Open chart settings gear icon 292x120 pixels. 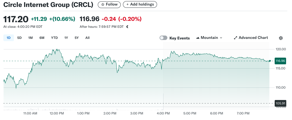(x=281, y=38)
